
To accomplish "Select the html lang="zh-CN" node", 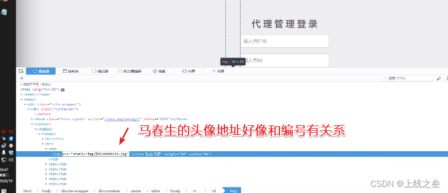I will 40,90.
